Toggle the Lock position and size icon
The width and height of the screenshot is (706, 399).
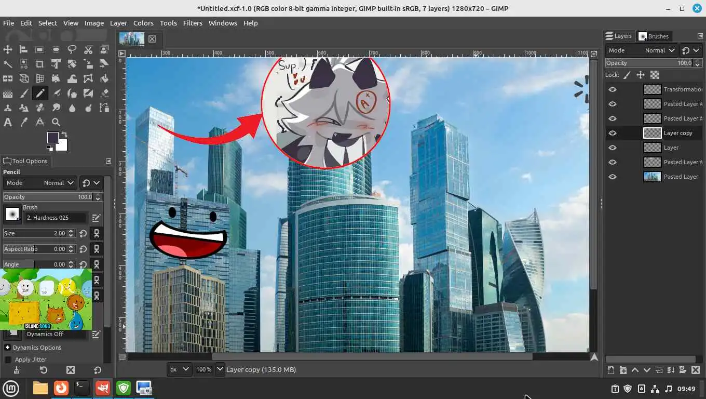tap(641, 75)
